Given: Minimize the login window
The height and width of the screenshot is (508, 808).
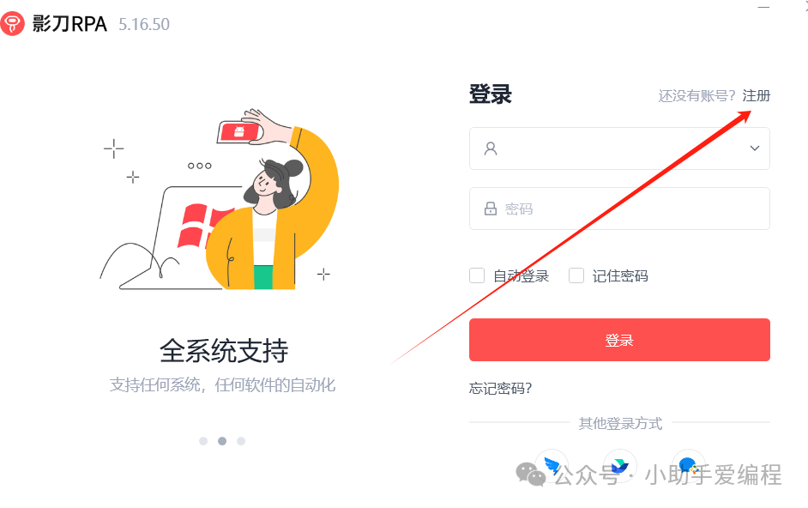Looking at the screenshot, I should click(x=763, y=7).
